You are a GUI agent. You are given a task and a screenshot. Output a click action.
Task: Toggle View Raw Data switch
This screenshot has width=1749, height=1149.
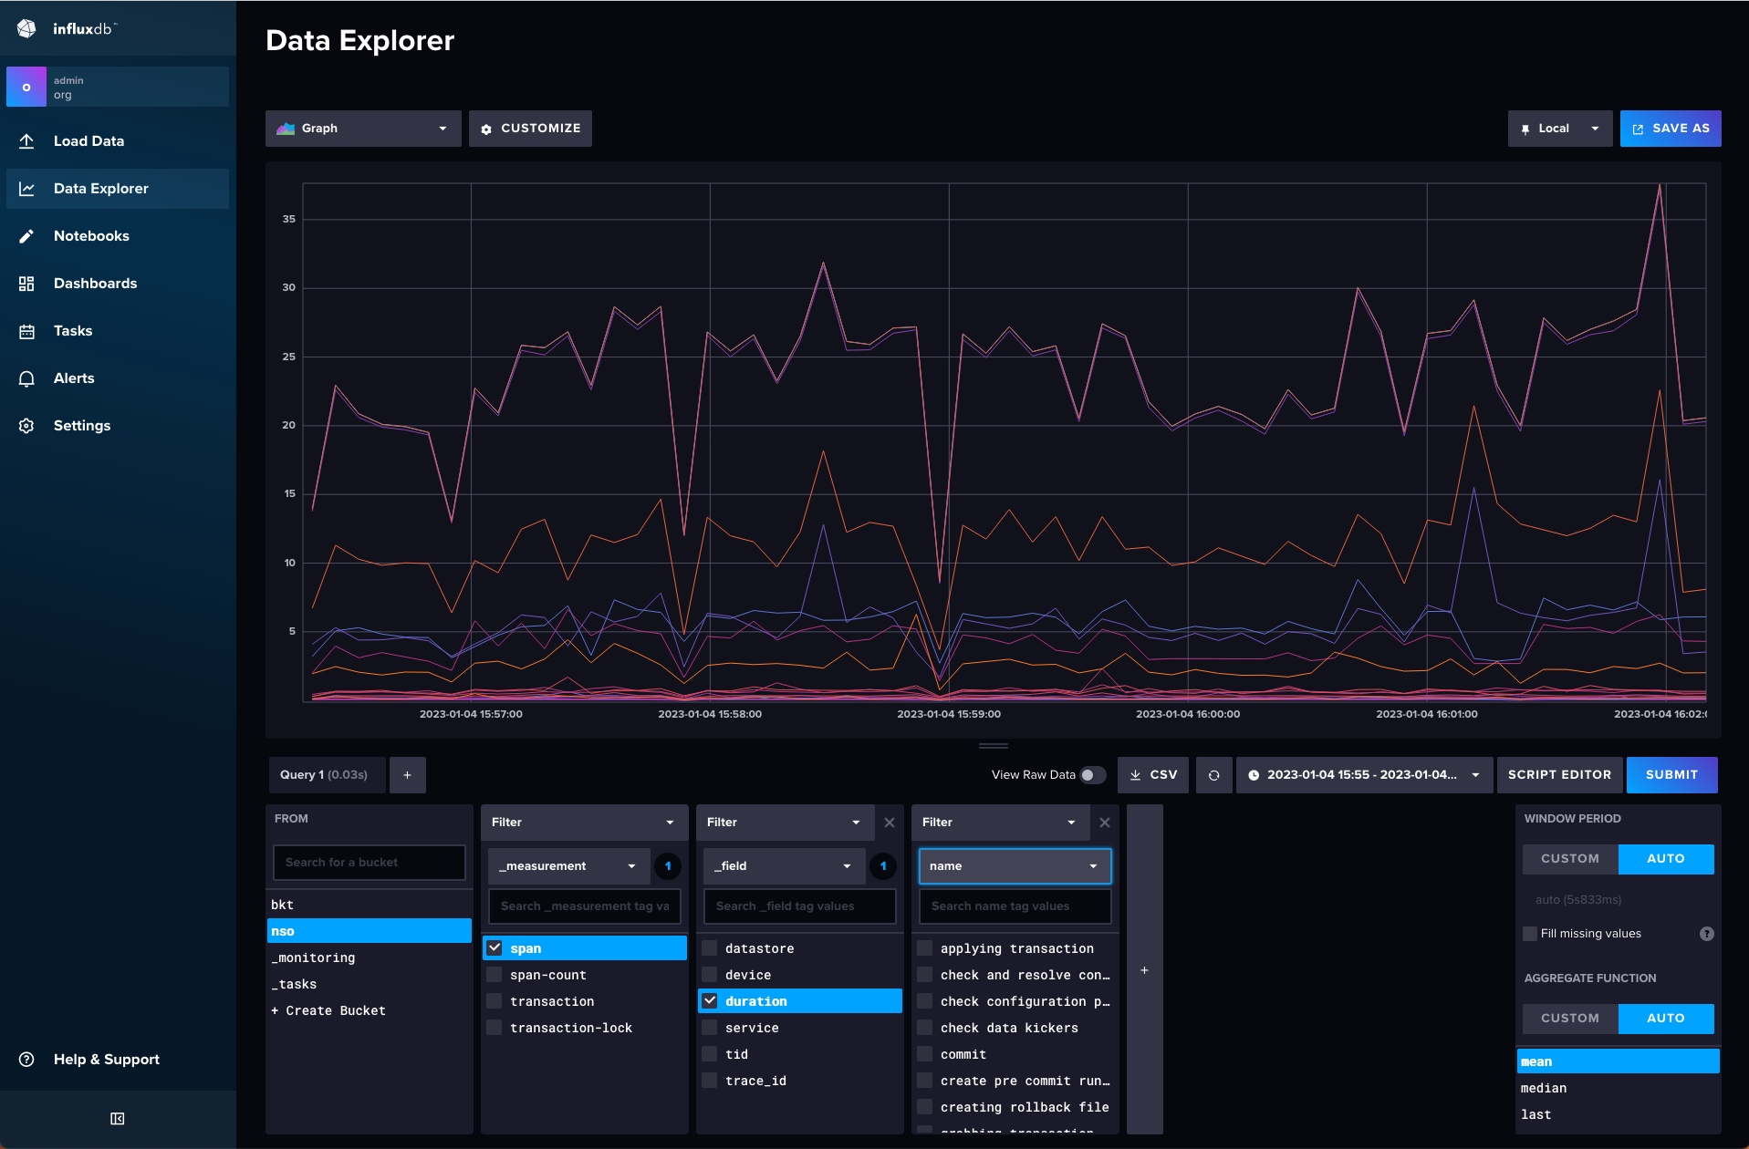[1092, 775]
